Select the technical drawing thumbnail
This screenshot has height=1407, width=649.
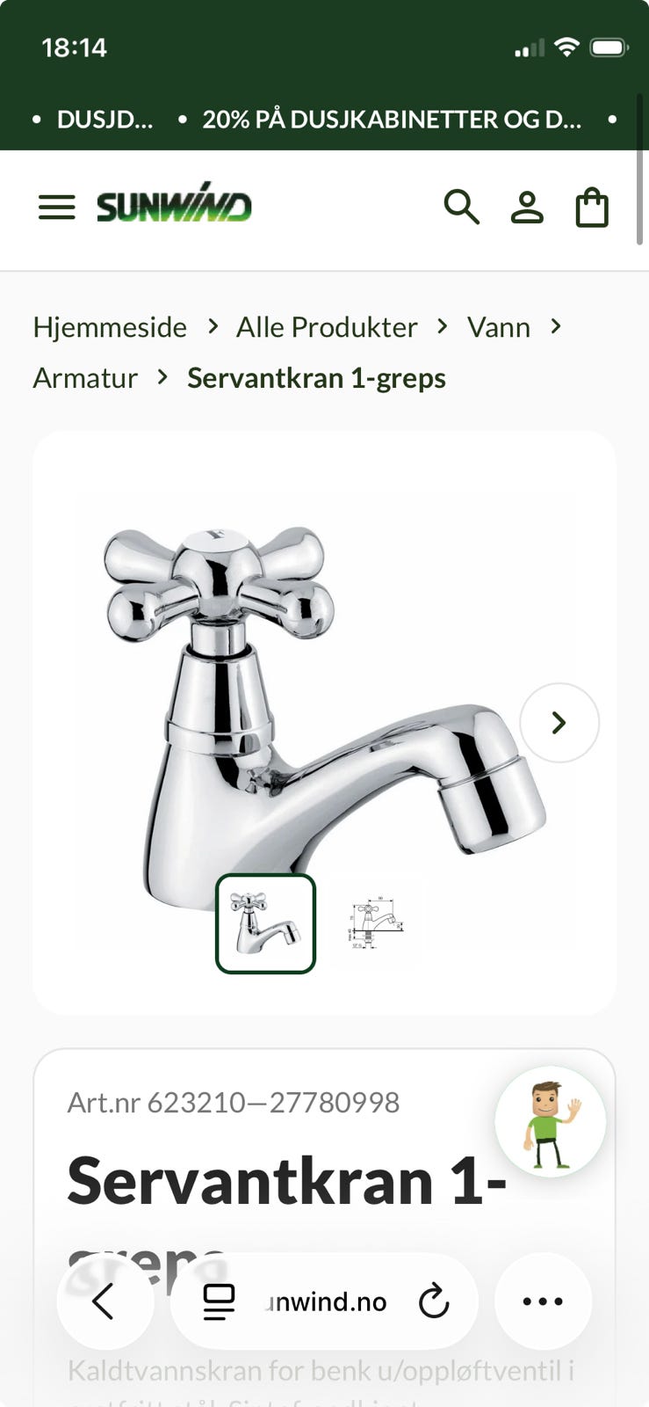point(377,923)
